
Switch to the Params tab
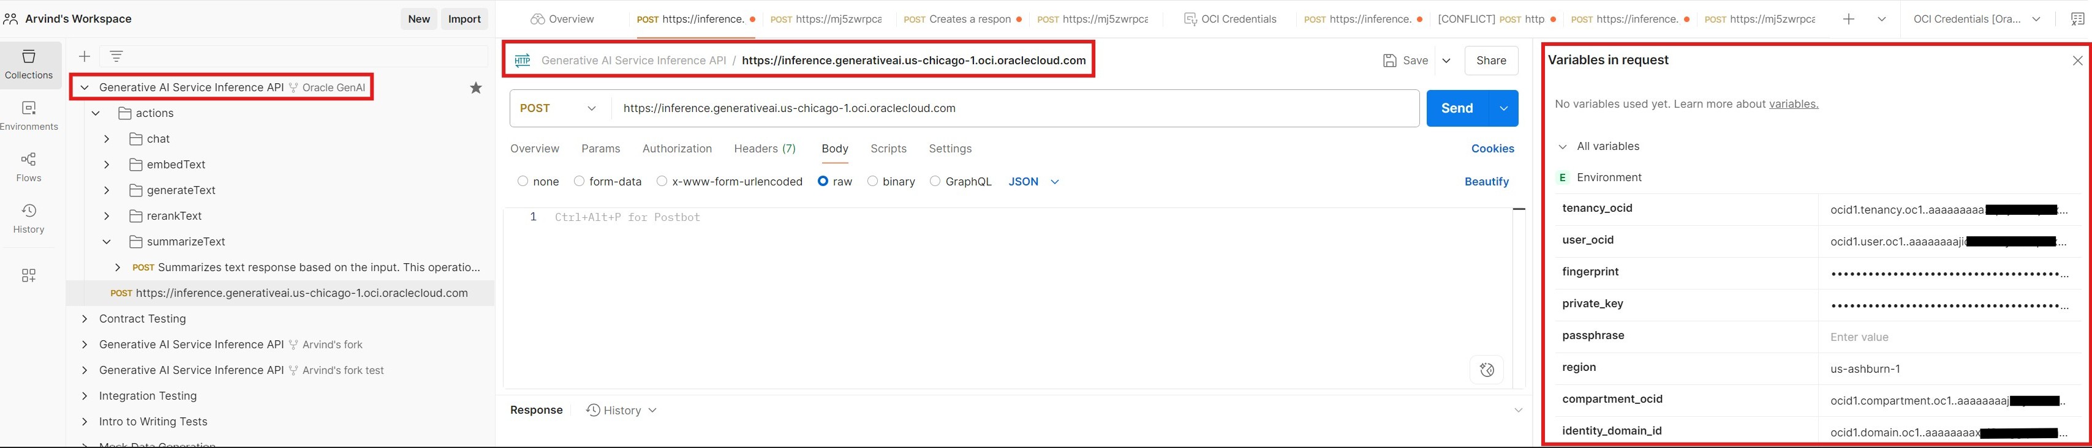click(601, 149)
